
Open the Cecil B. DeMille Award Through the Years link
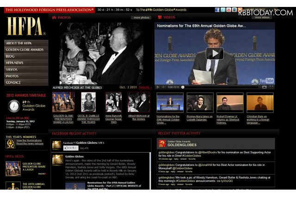88,119
